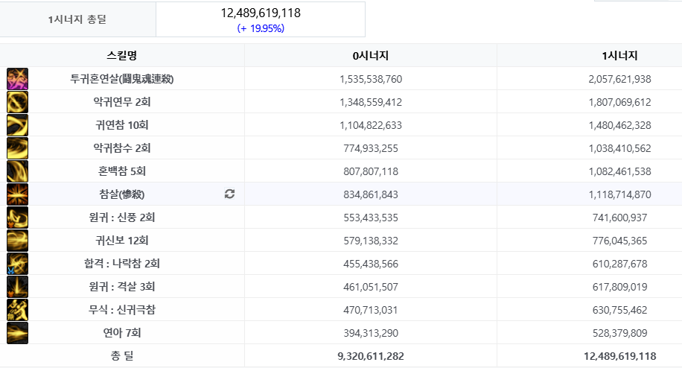This screenshot has width=682, height=368.
Task: Open the 무식 : 신귀극참 skill icon
Action: 17,309
